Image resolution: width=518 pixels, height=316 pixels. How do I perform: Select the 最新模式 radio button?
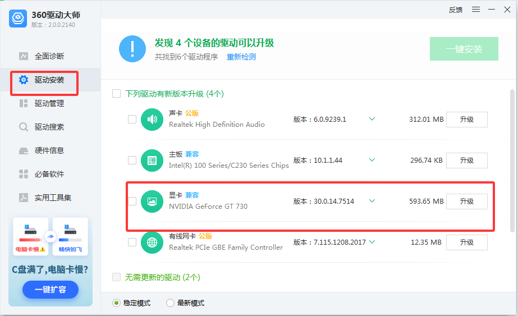[170, 303]
